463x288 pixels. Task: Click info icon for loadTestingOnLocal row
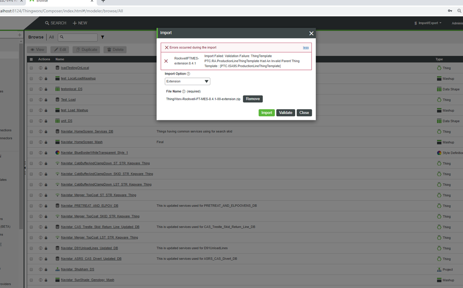(x=40, y=68)
